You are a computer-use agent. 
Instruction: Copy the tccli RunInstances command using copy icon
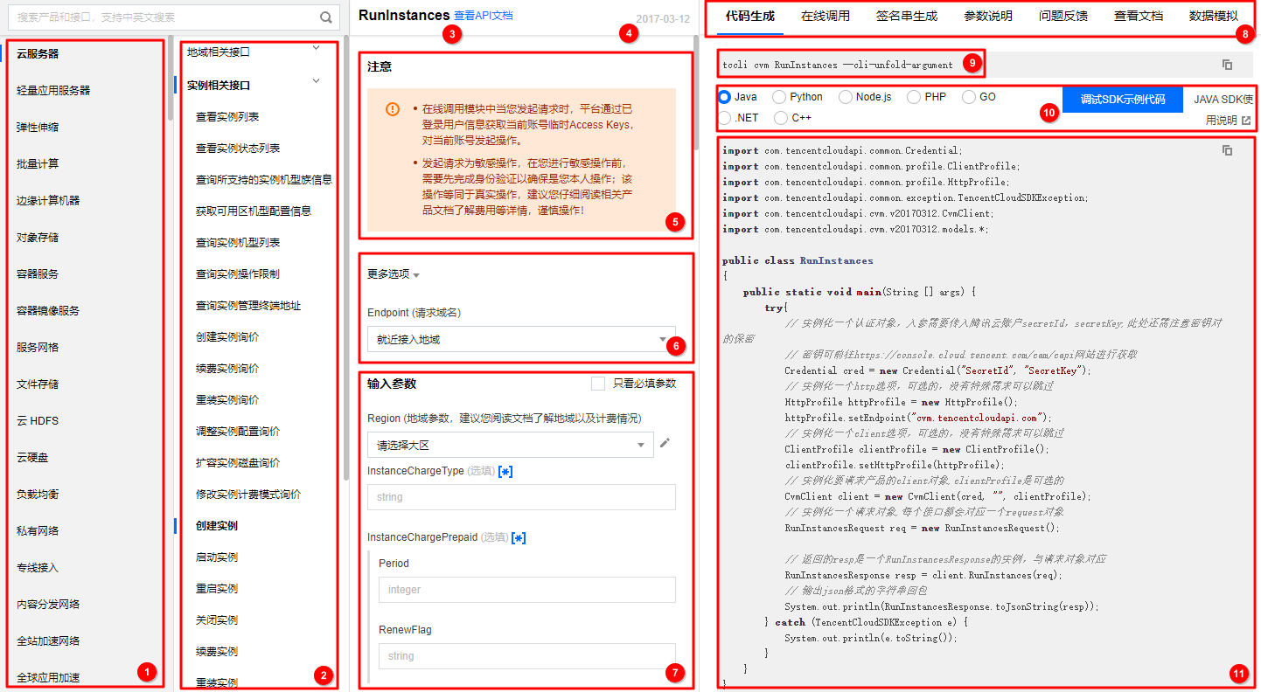click(x=1227, y=64)
